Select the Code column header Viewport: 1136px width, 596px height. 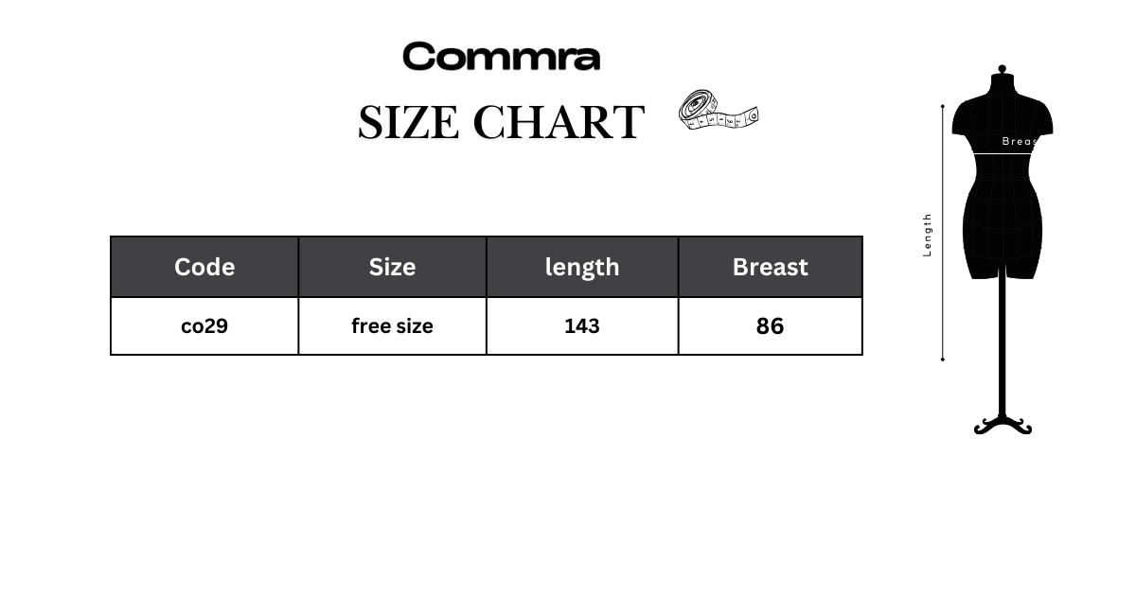pyautogui.click(x=204, y=267)
